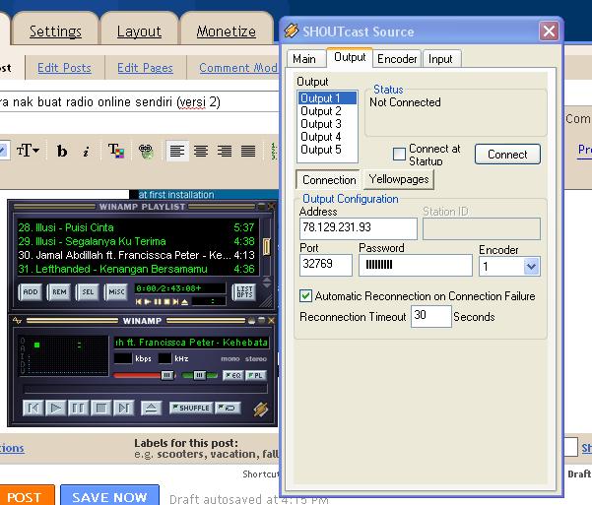
Task: Click the MISC button in Winamp Playlist
Action: point(116,292)
